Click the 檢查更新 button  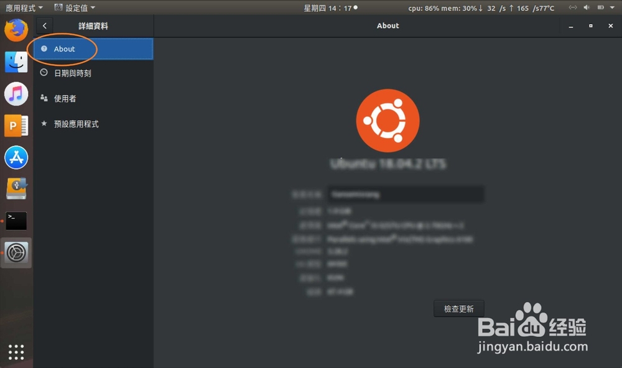click(458, 308)
